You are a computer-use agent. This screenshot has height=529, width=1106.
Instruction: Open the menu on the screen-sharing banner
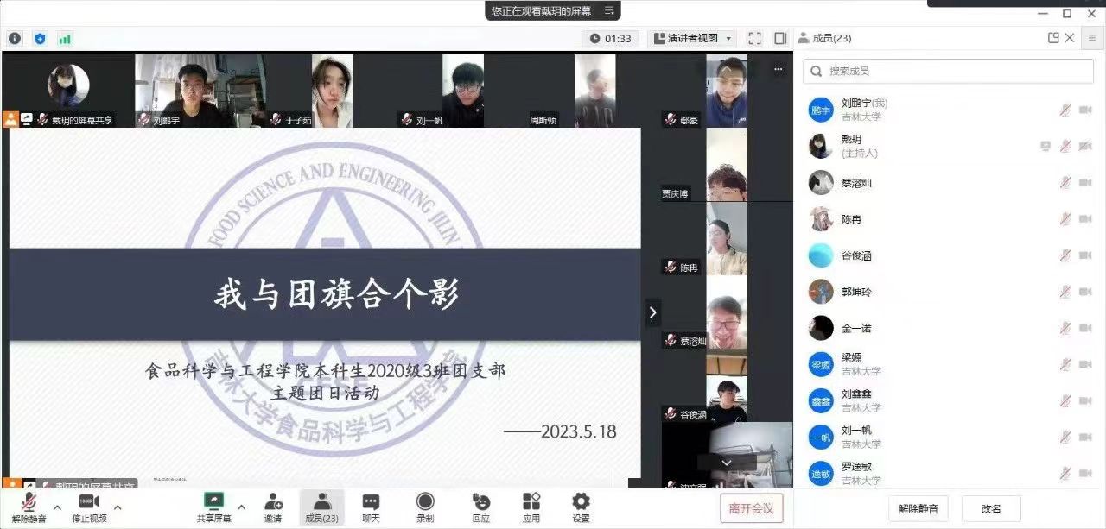610,10
